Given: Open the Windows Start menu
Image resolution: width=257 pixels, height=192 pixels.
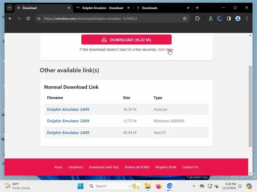Looking at the screenshot, I should pos(80,186).
